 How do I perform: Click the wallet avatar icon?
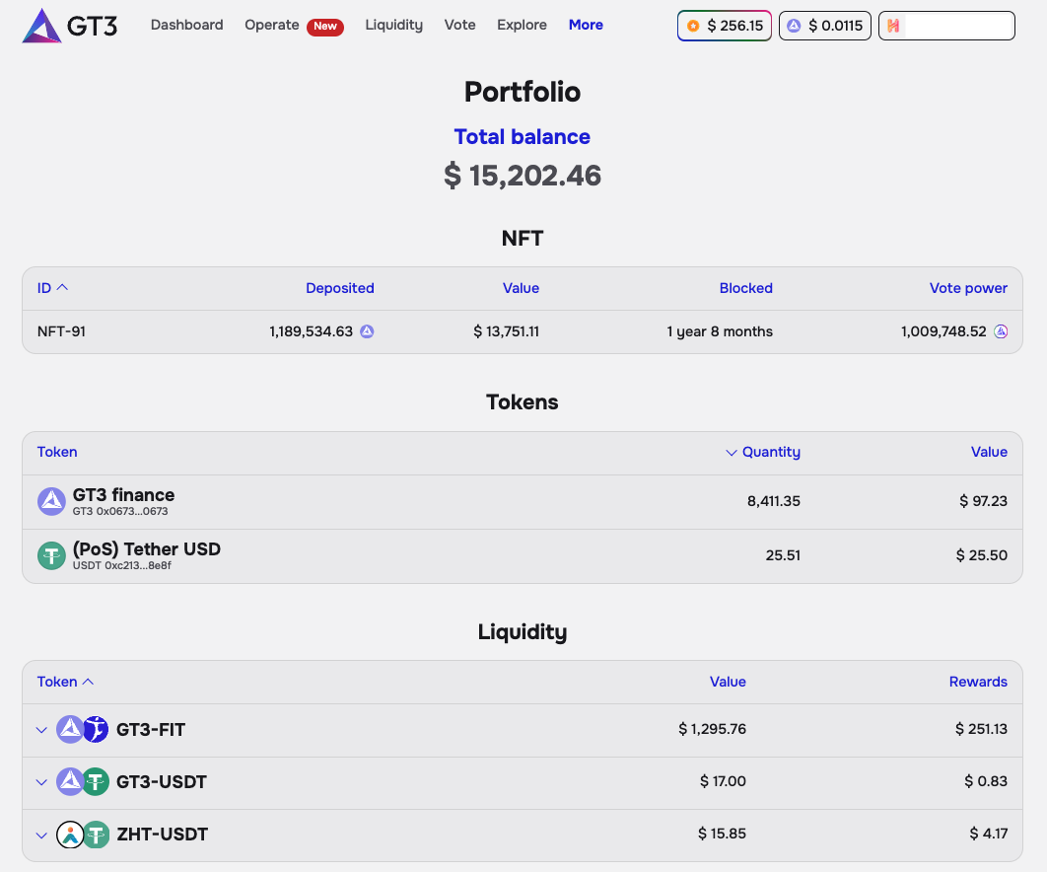pyautogui.click(x=893, y=26)
